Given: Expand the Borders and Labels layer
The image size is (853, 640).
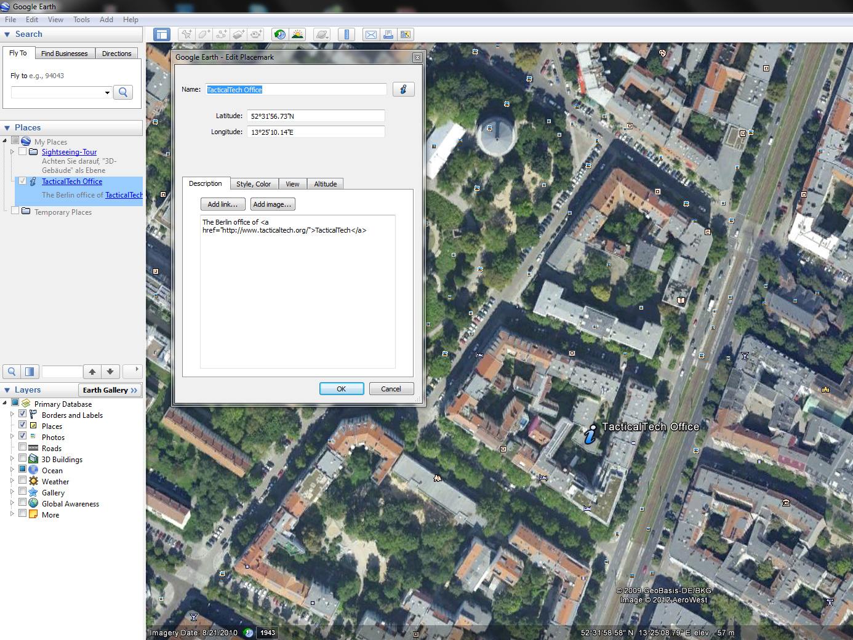Looking at the screenshot, I should click(x=12, y=415).
